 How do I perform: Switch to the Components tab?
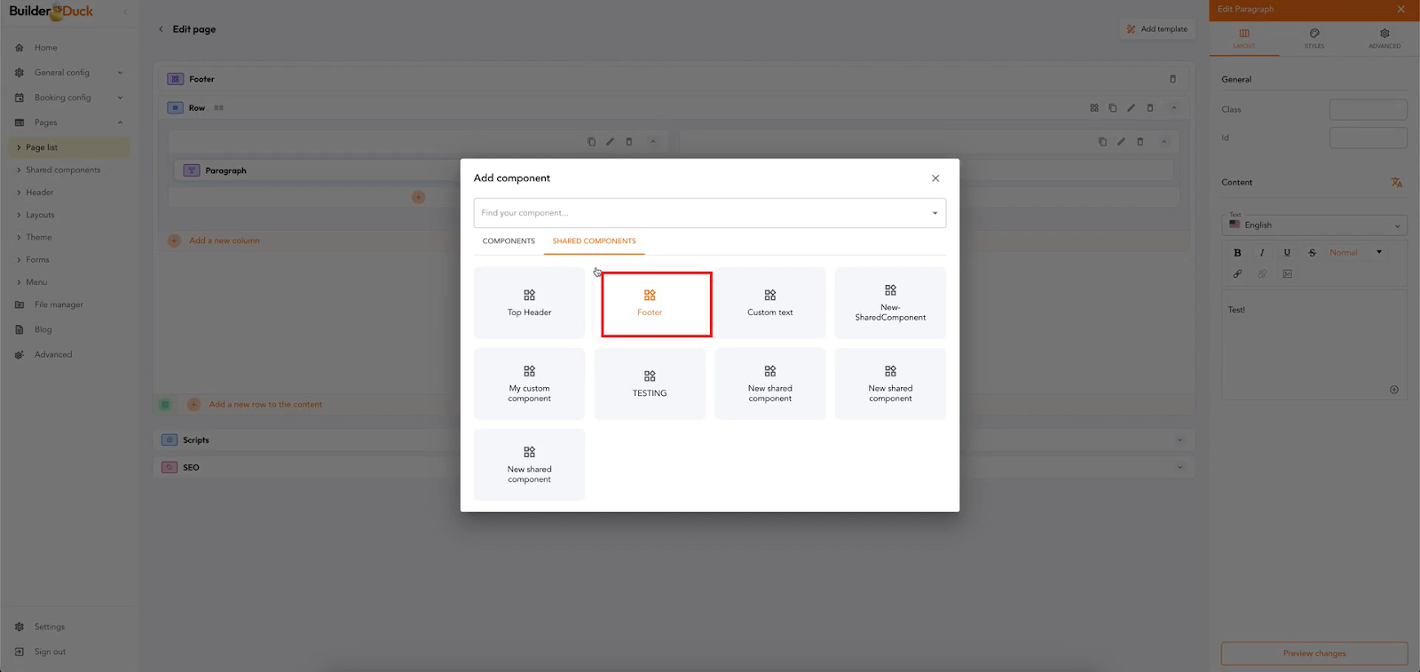509,241
